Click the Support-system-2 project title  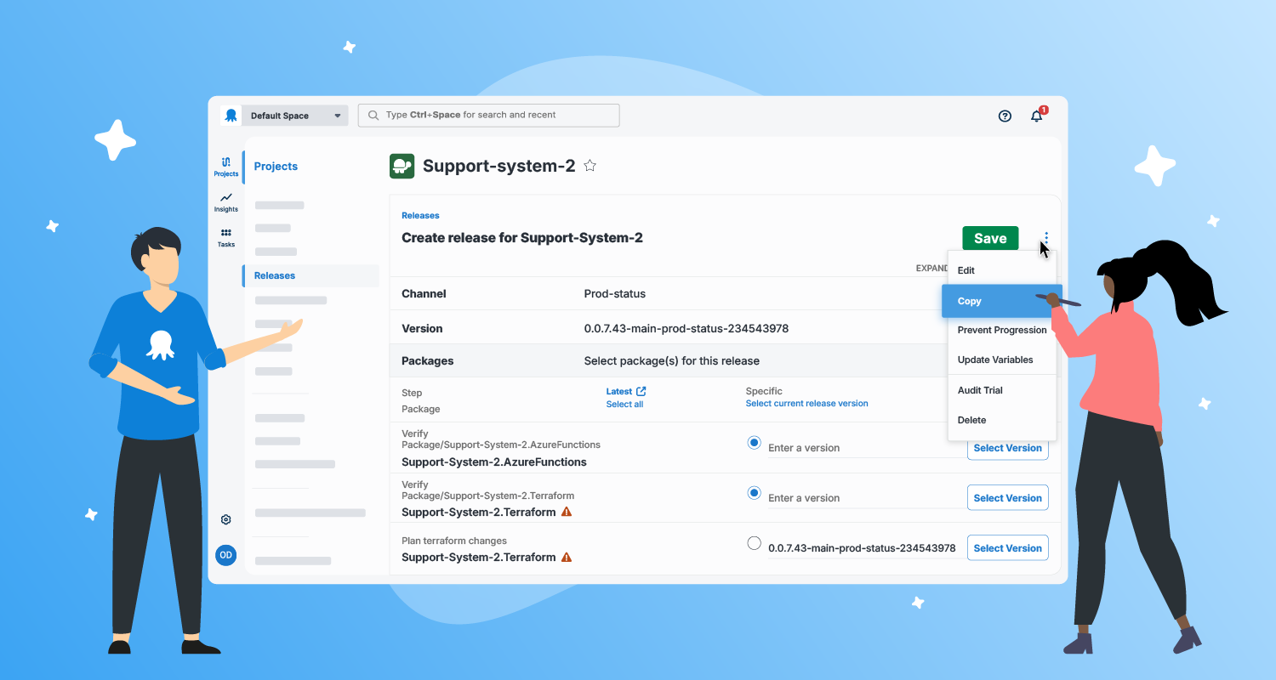click(x=499, y=166)
